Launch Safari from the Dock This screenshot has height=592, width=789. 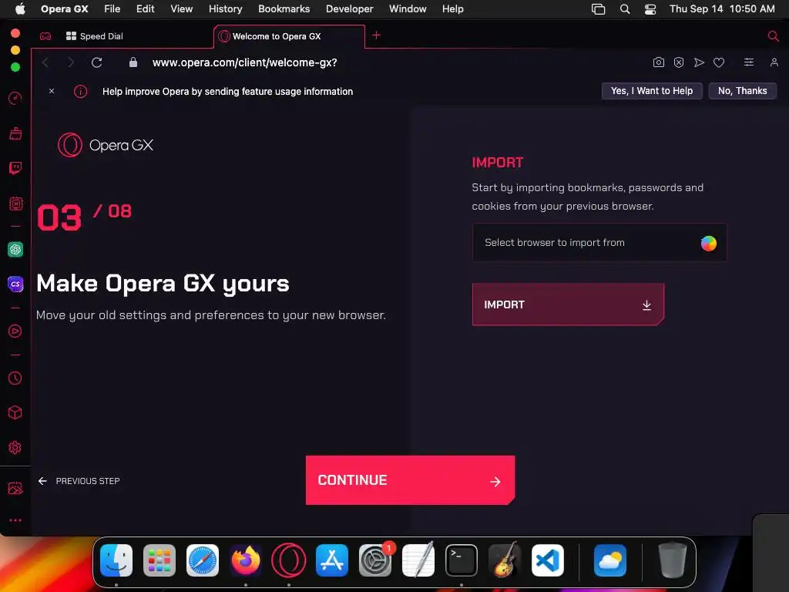[x=203, y=560]
